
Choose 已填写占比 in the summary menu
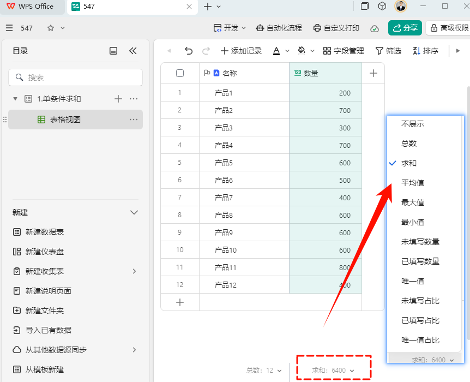click(420, 320)
